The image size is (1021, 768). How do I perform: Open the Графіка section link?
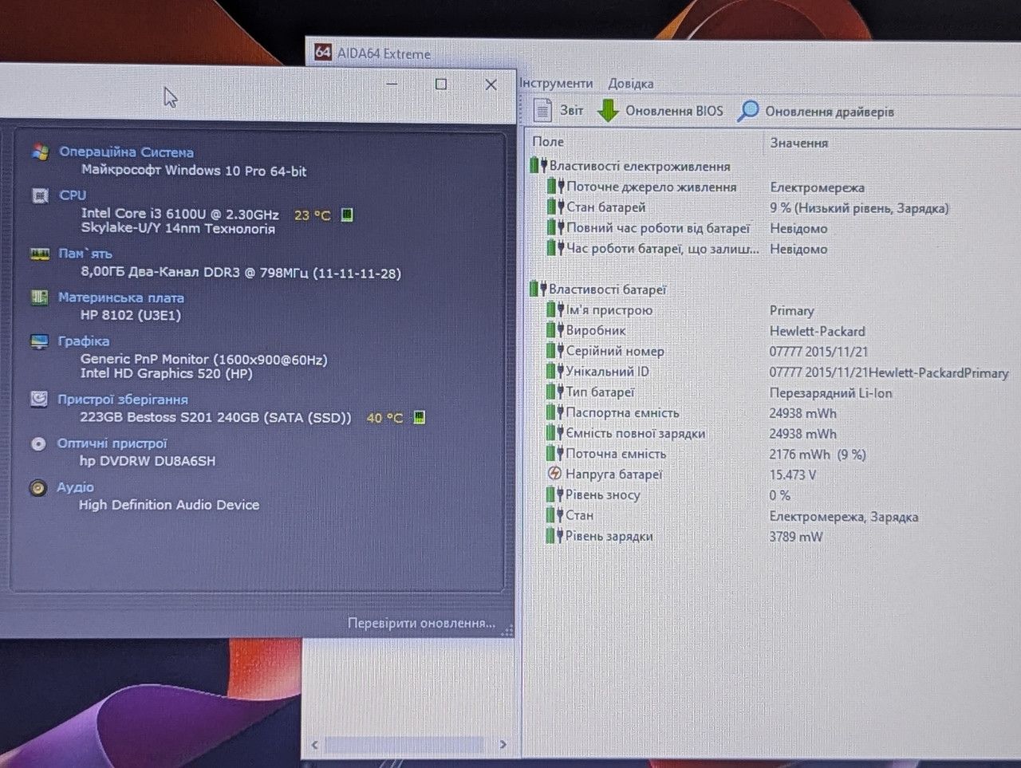(84, 341)
